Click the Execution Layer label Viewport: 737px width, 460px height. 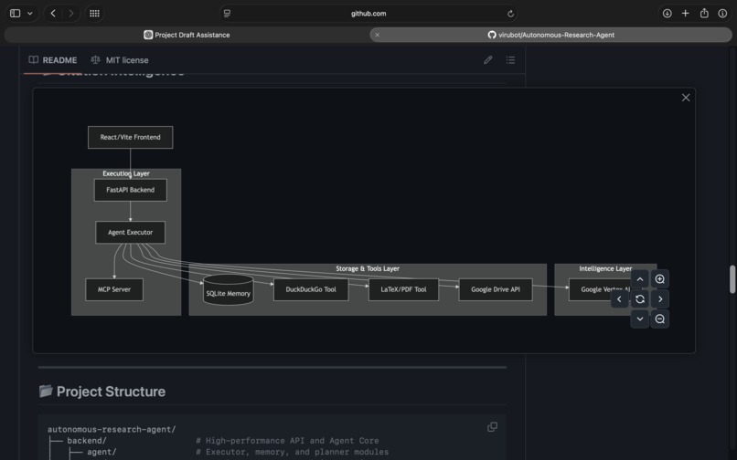(126, 173)
